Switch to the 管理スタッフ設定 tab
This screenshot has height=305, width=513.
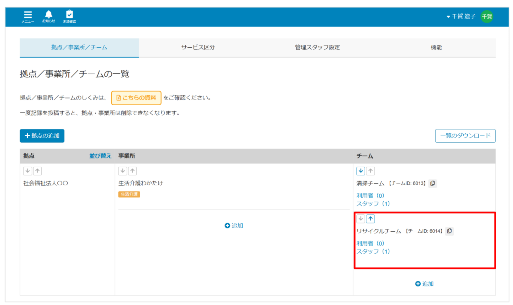pyautogui.click(x=317, y=48)
